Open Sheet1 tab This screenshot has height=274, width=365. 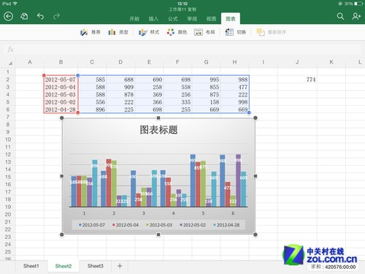[31, 266]
